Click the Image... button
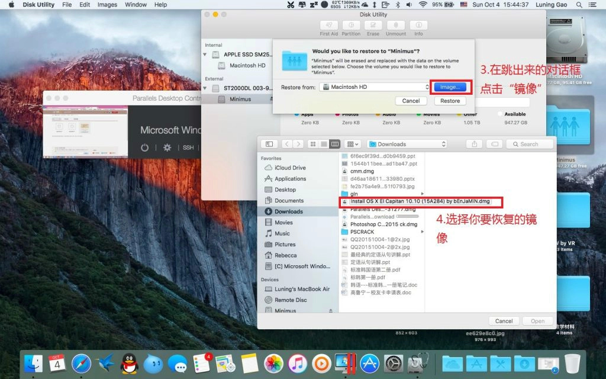 point(450,87)
